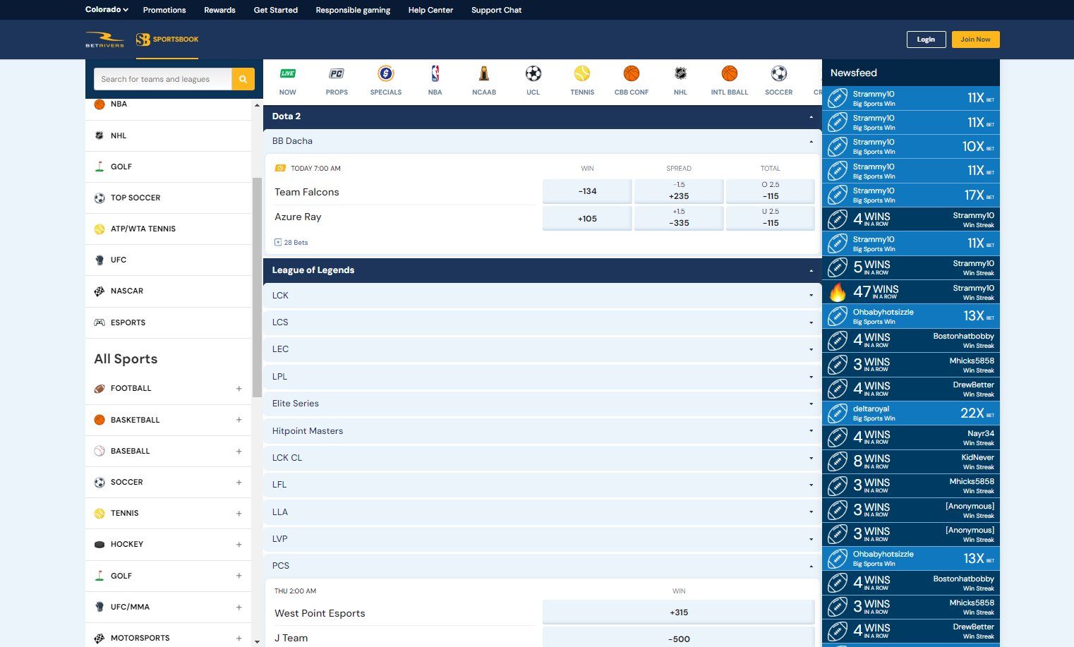Viewport: 1074px width, 647px height.
Task: Expand the LEC league row
Action: [x=542, y=349]
